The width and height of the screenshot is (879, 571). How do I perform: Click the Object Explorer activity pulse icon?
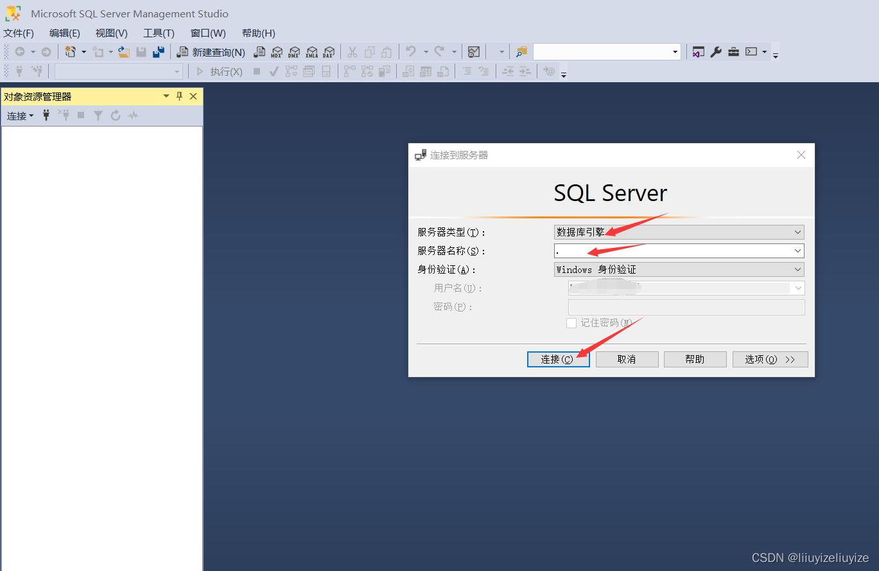(133, 116)
